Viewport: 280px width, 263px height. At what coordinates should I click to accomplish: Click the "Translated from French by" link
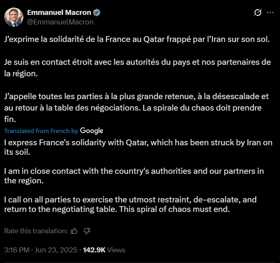click(x=41, y=131)
